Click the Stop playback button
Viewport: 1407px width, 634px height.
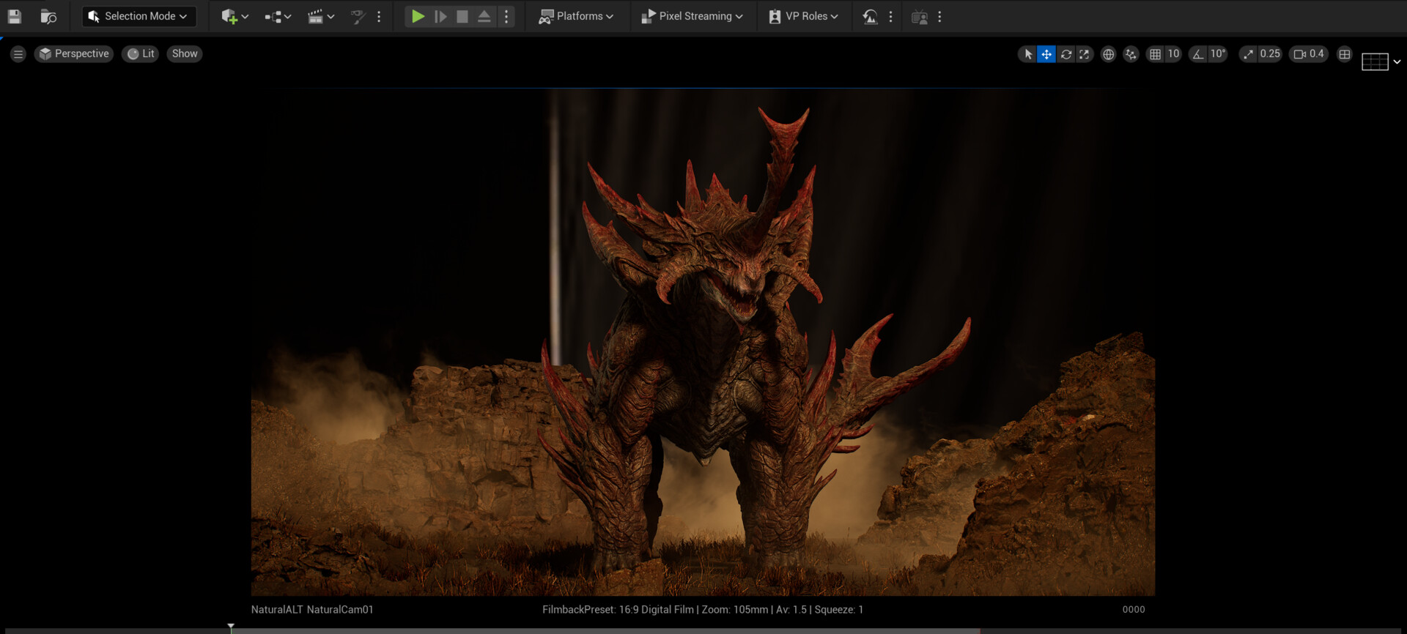click(x=462, y=16)
